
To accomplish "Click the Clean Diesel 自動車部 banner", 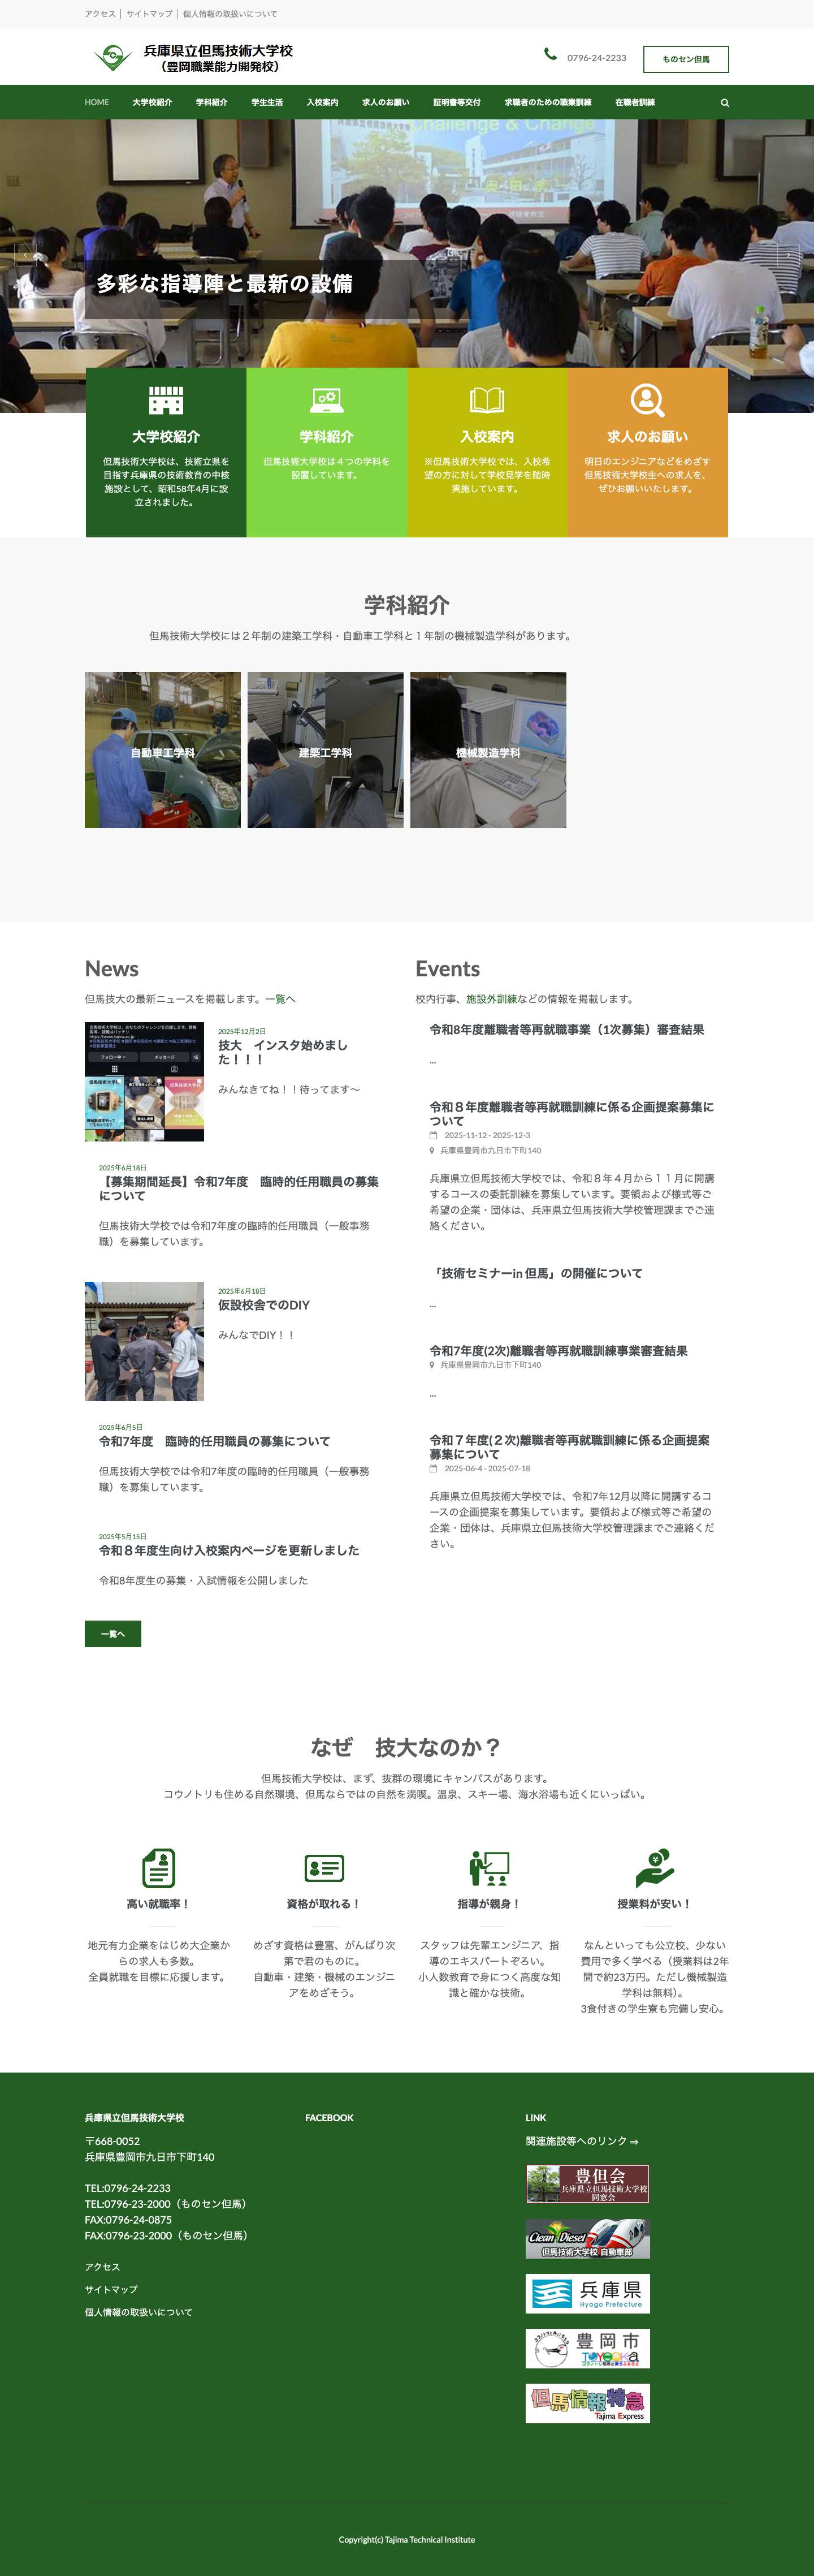I will 588,2239.
